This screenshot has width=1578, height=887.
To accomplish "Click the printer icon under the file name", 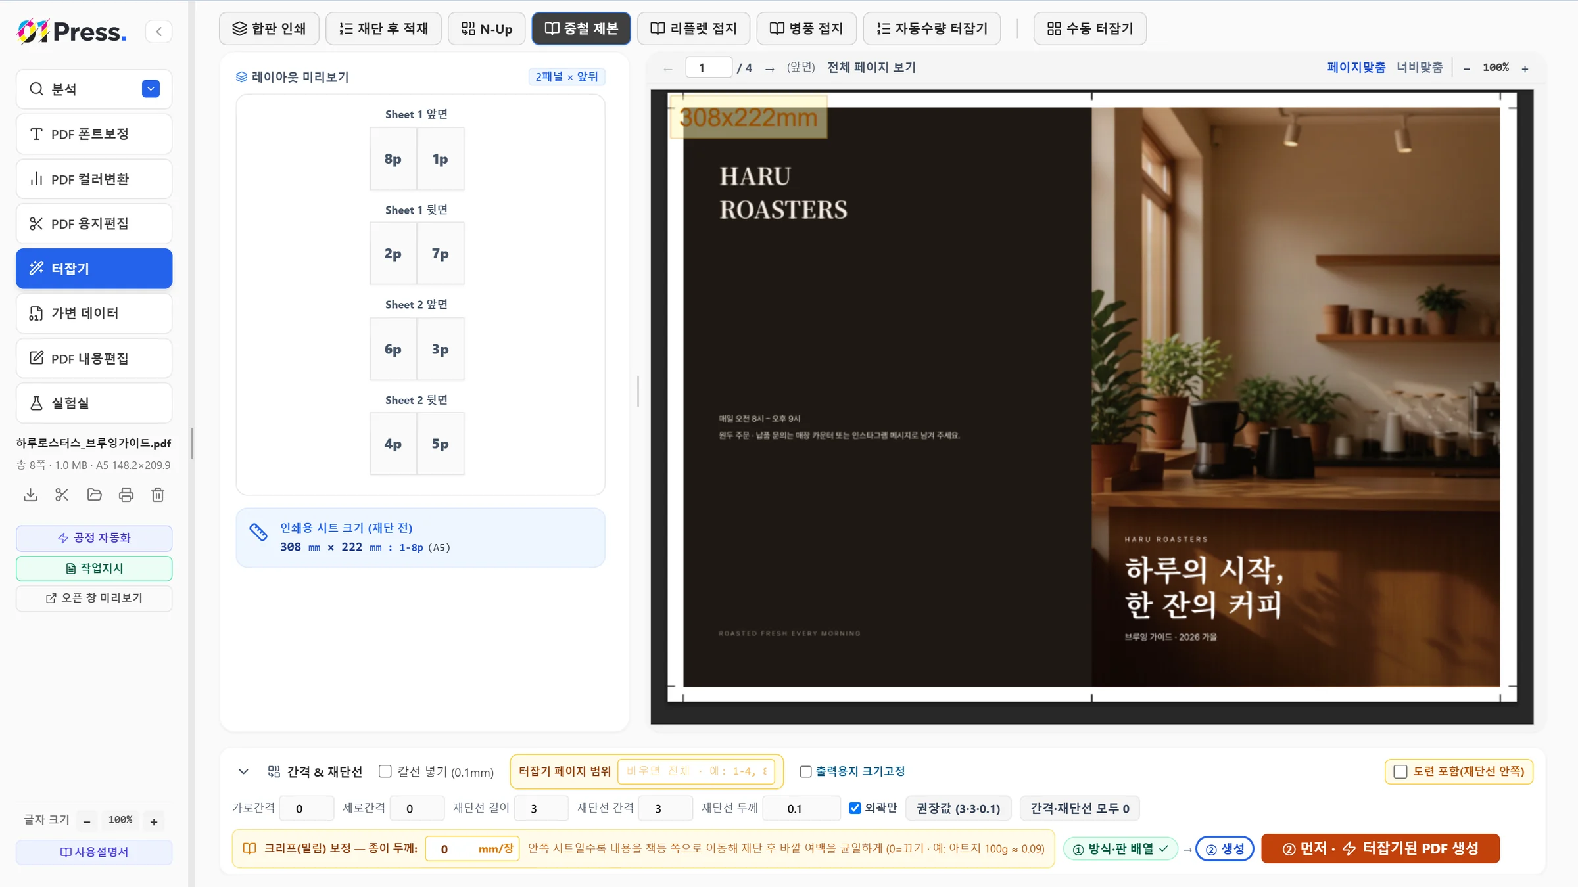I will click(x=126, y=495).
